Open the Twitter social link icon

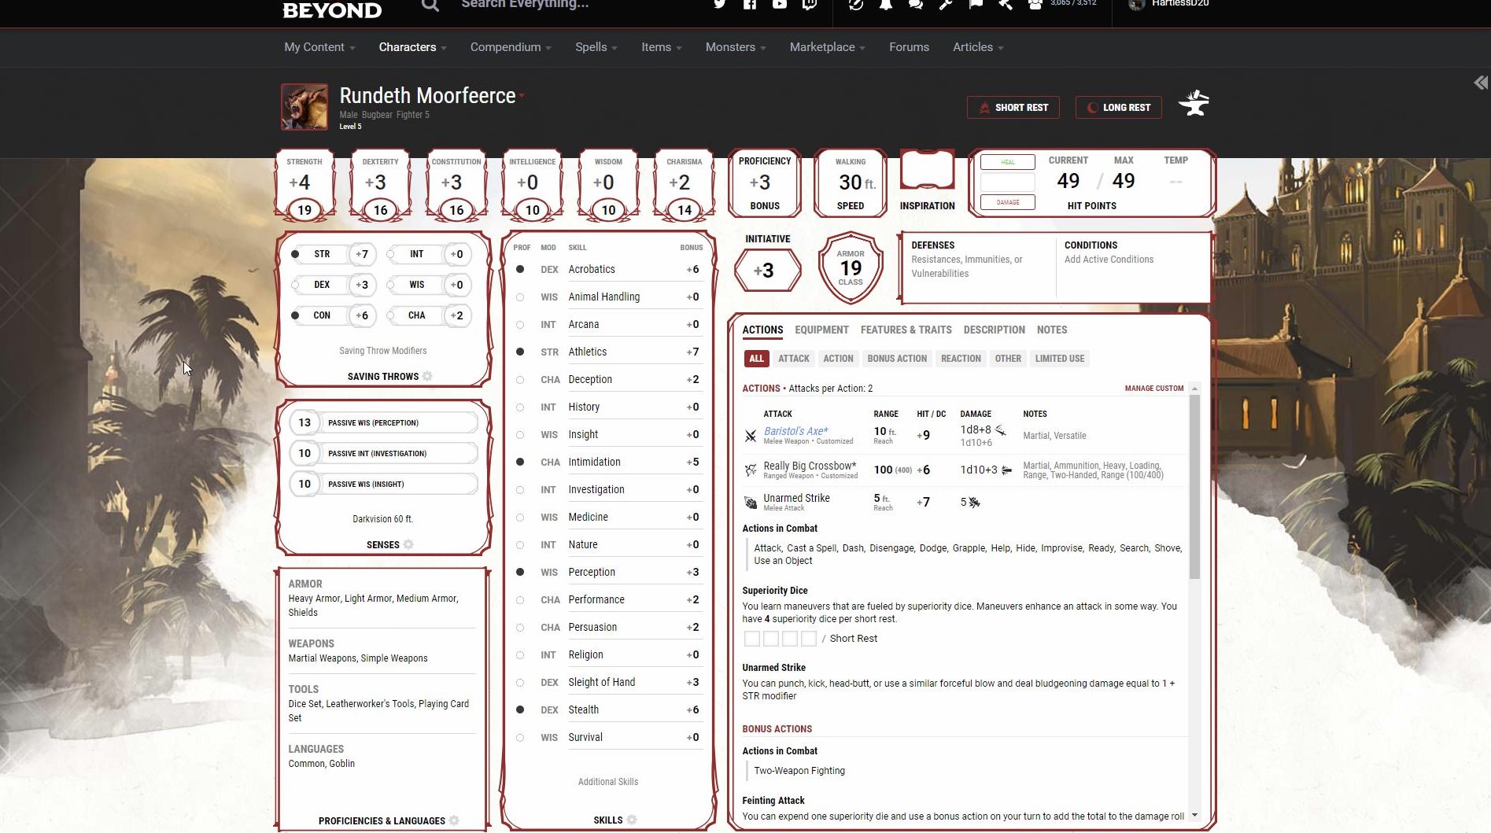click(719, 4)
